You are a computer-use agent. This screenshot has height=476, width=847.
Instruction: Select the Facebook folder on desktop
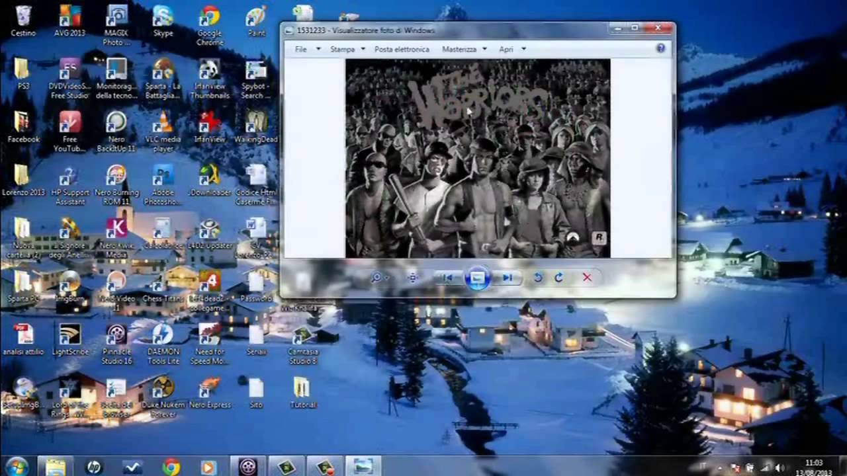pos(23,128)
